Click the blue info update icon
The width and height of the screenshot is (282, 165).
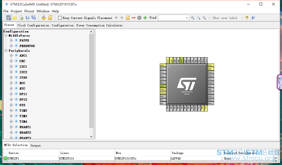pos(253,18)
